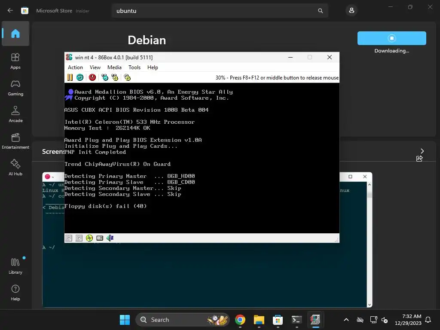Viewport: 440px width, 330px height.
Task: Open Google Chrome from taskbar
Action: [240, 320]
